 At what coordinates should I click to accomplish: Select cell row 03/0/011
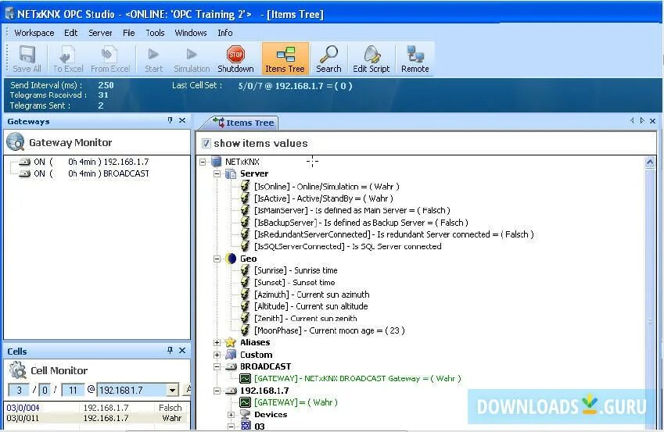click(x=96, y=418)
